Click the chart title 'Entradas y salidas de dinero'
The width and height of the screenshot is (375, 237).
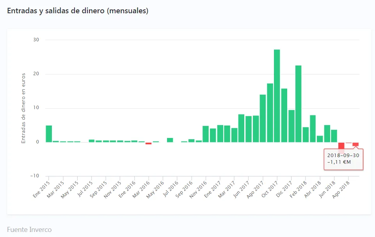tap(78, 11)
